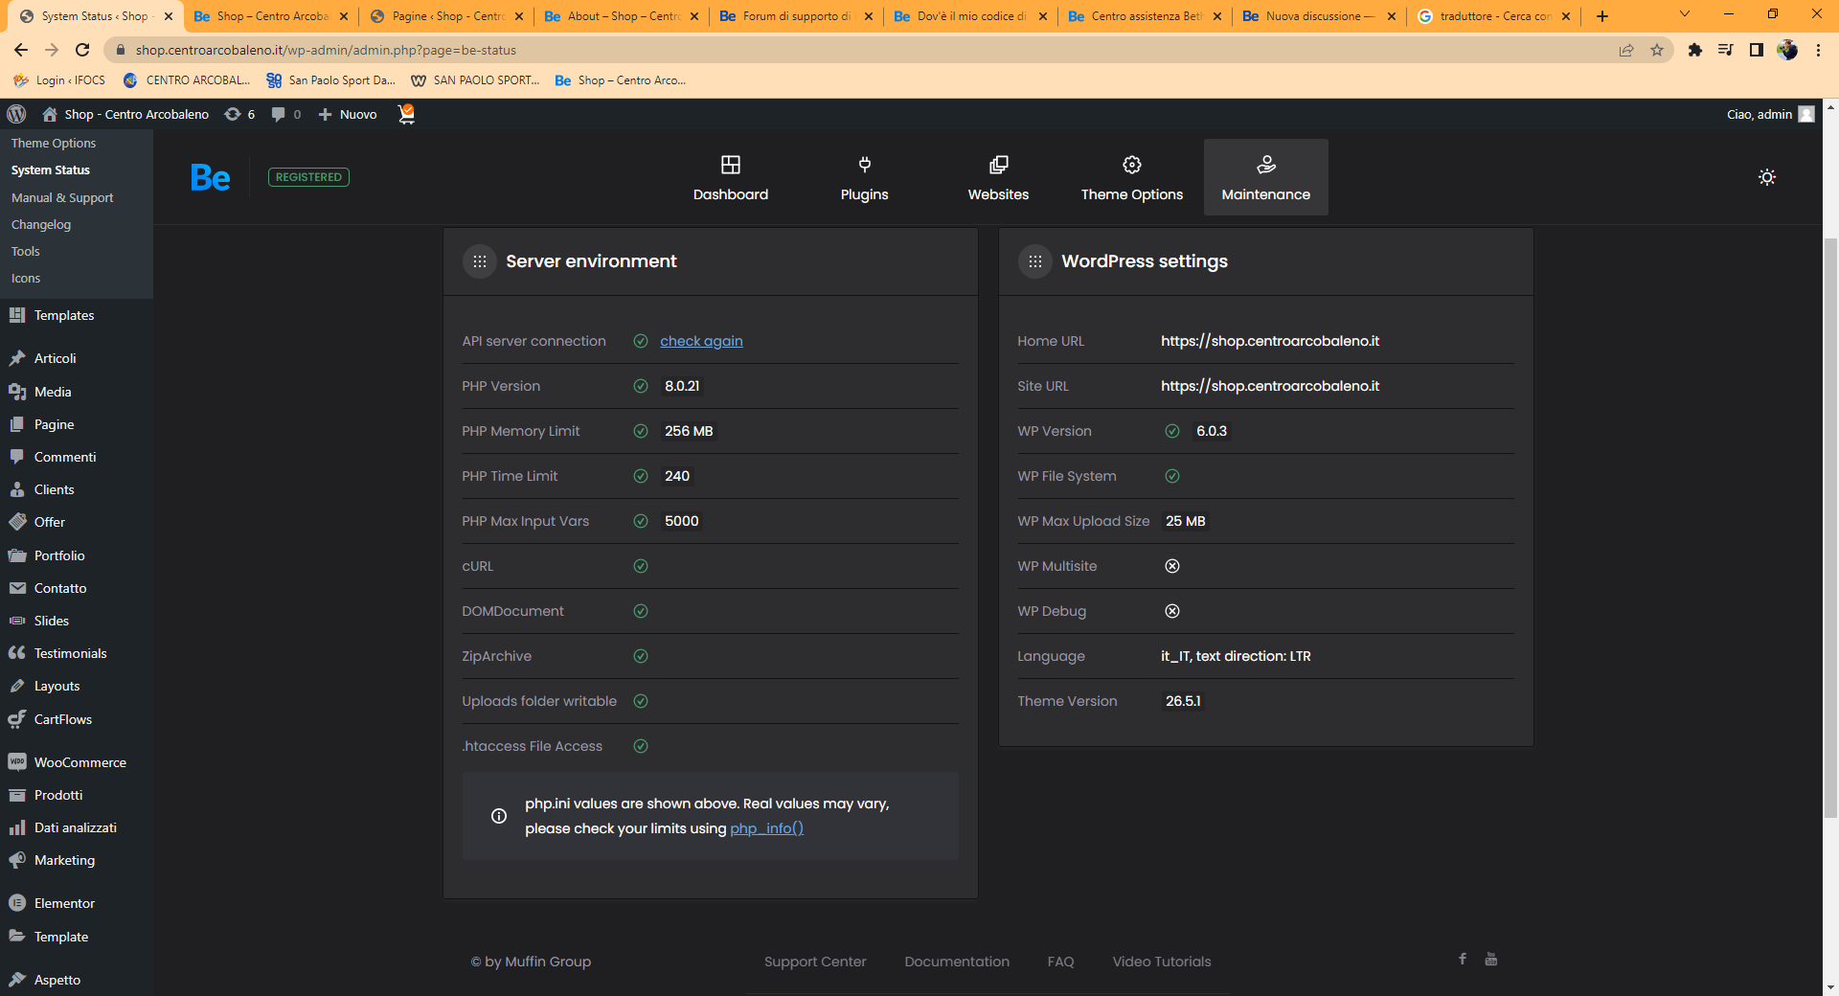Screen dimensions: 1839x996
Task: Open the Plugins tab
Action: (864, 178)
